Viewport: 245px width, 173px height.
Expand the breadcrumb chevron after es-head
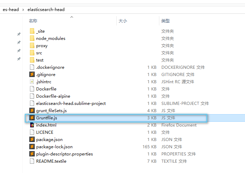pyautogui.click(x=23, y=10)
